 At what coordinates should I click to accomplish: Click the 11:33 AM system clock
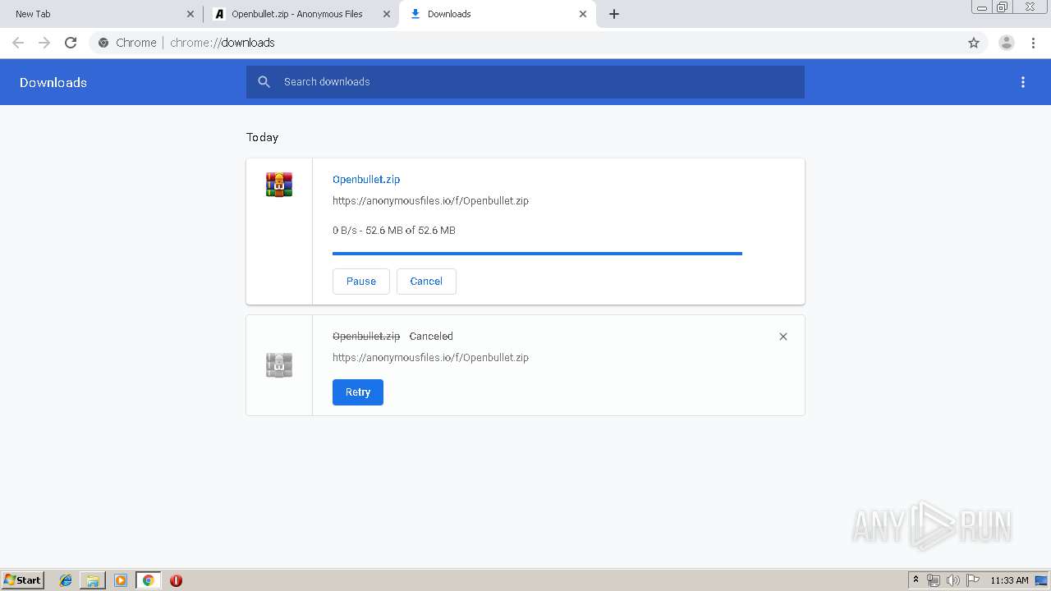click(1009, 580)
